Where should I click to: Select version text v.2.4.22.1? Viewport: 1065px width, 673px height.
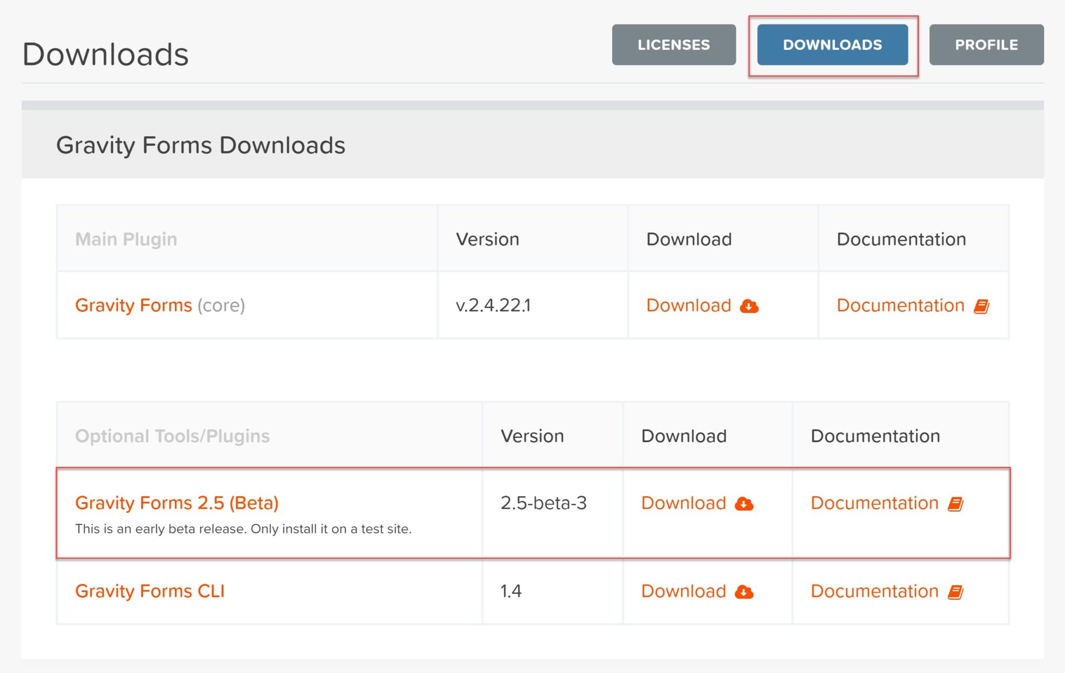(493, 305)
